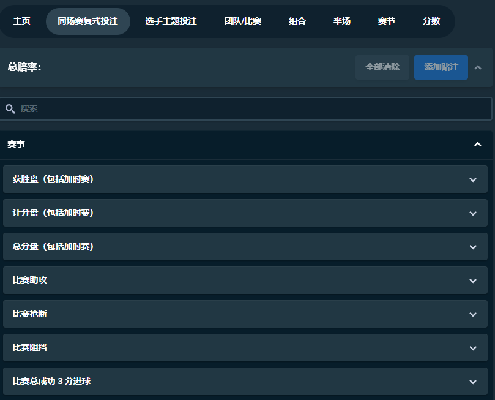Collapse the 赛事 section
The height and width of the screenshot is (400, 495).
point(478,145)
